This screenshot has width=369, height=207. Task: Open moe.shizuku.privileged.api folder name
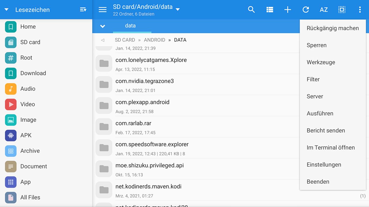click(150, 166)
